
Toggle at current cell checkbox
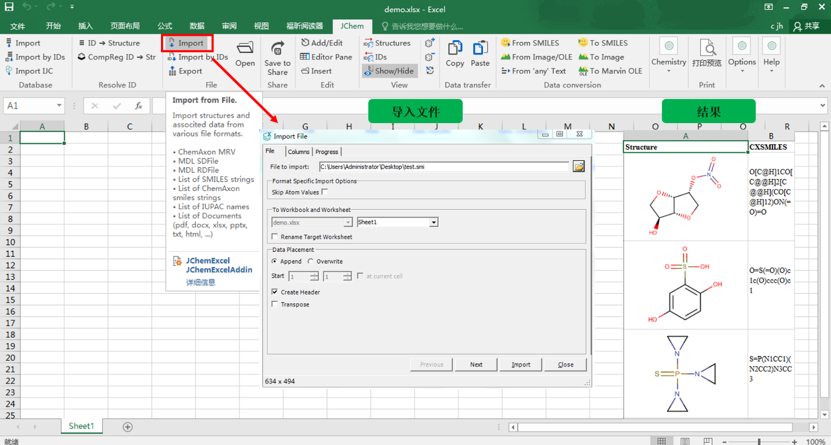point(360,276)
